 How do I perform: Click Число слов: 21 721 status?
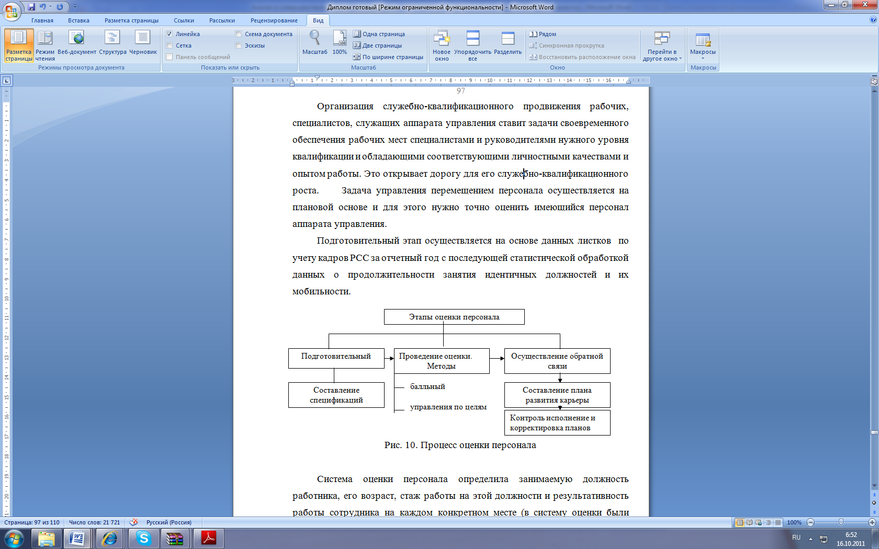(95, 522)
